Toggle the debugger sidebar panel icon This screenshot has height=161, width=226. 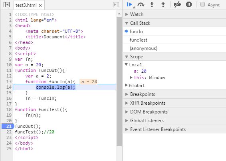116,5
